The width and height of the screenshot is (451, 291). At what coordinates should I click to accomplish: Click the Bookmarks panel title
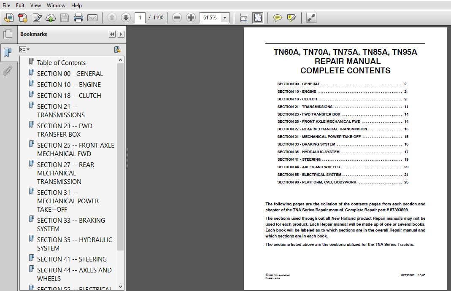click(34, 34)
